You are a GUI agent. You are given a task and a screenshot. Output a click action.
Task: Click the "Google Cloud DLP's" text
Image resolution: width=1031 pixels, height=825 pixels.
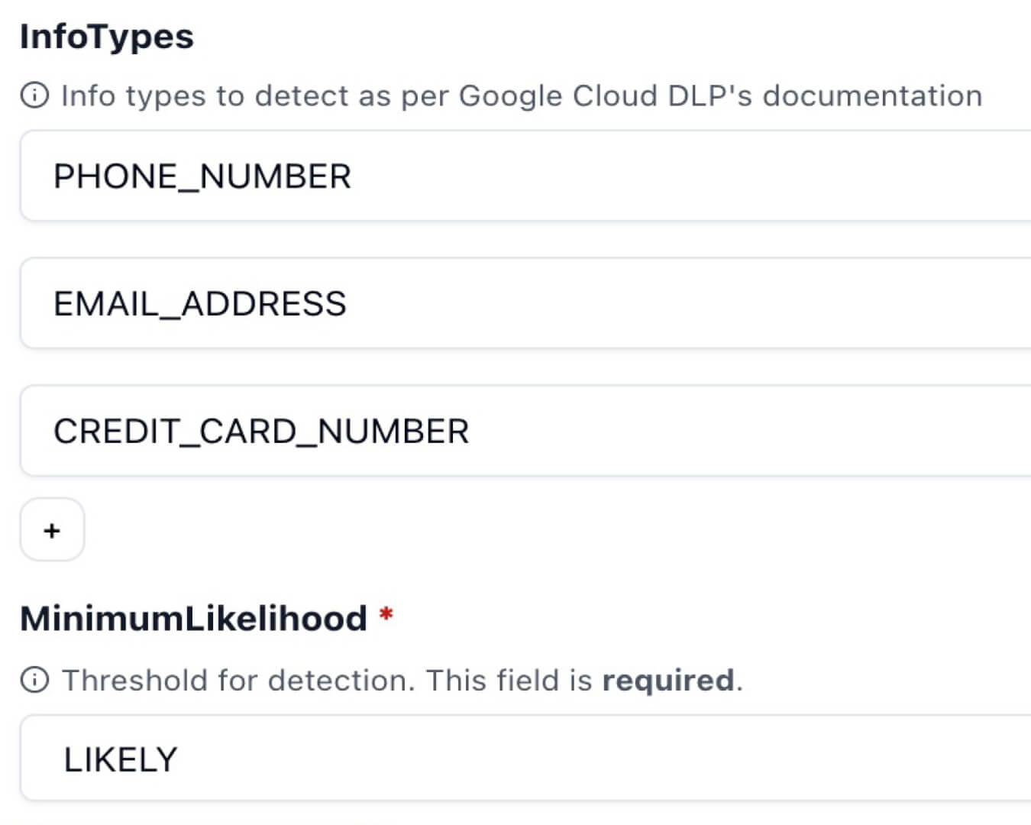tap(605, 96)
